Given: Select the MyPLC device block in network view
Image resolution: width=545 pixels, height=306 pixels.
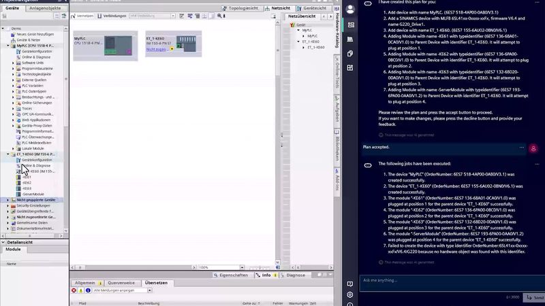Looking at the screenshot, I should click(x=106, y=46).
